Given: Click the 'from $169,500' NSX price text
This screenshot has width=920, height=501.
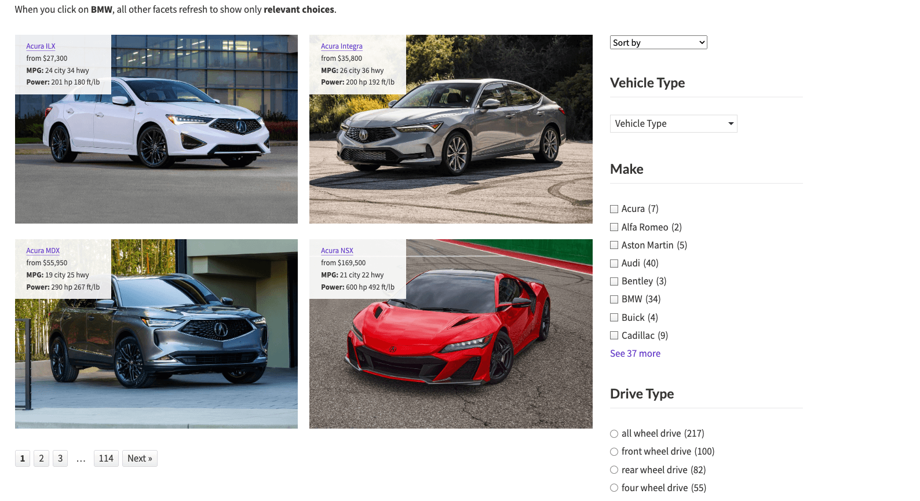Looking at the screenshot, I should [344, 263].
